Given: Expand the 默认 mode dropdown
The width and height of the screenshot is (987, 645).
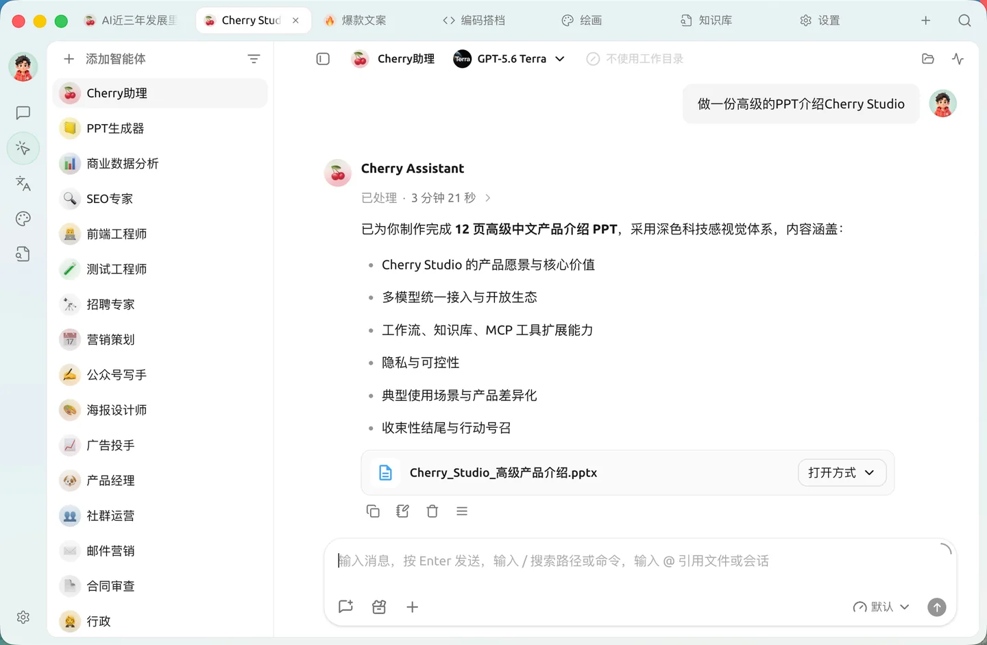Looking at the screenshot, I should pos(881,607).
